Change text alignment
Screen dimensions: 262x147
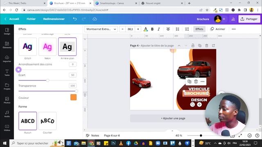(x=168, y=29)
